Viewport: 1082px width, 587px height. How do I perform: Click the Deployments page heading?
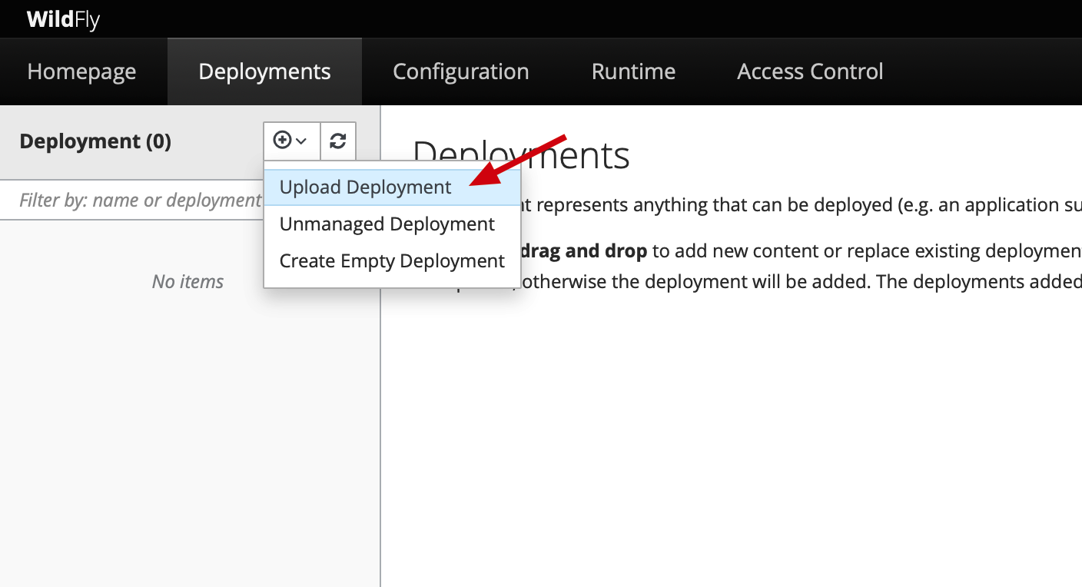click(522, 155)
